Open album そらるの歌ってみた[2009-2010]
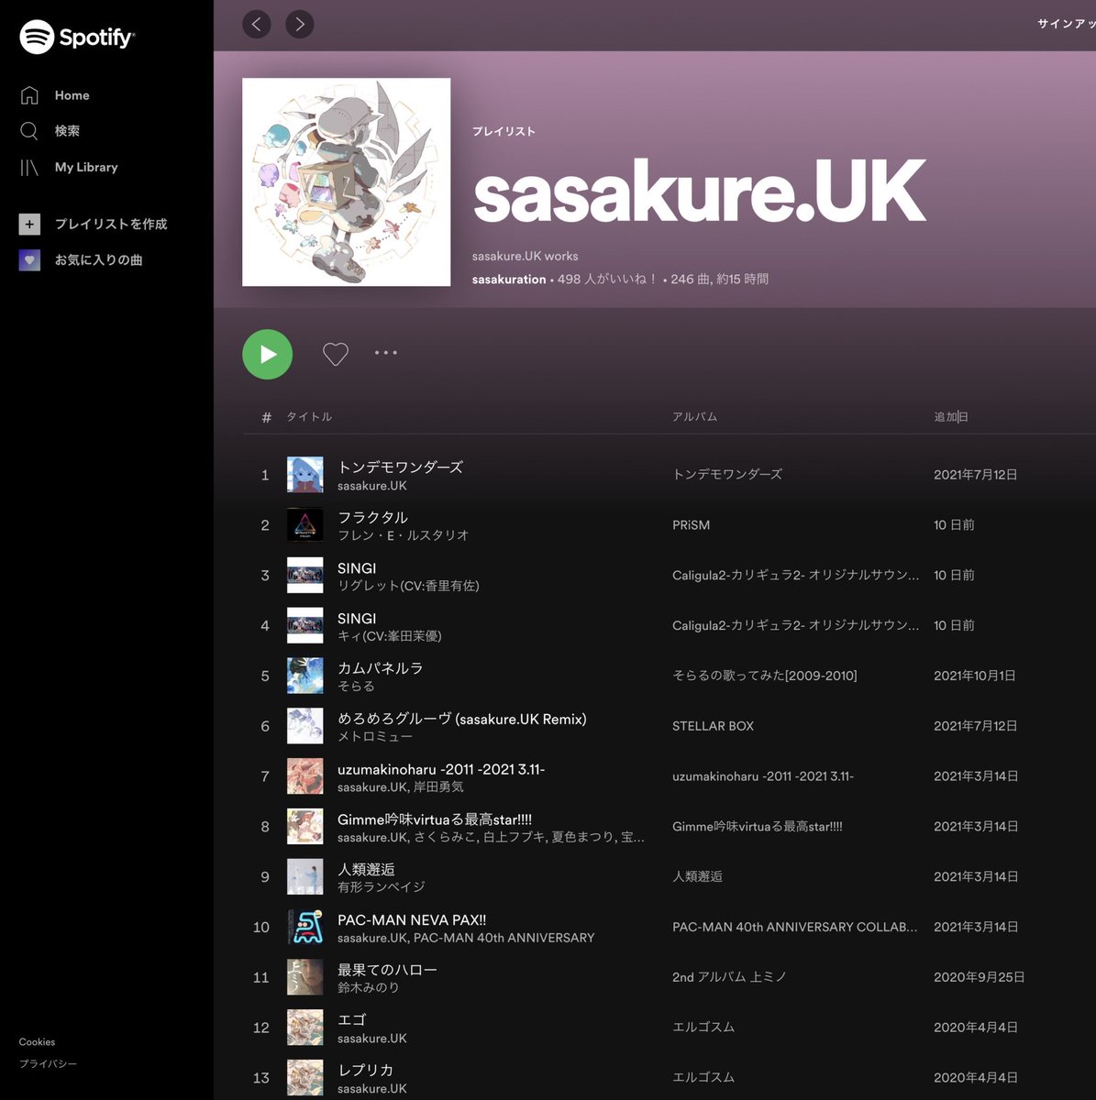This screenshot has height=1100, width=1096. [764, 676]
